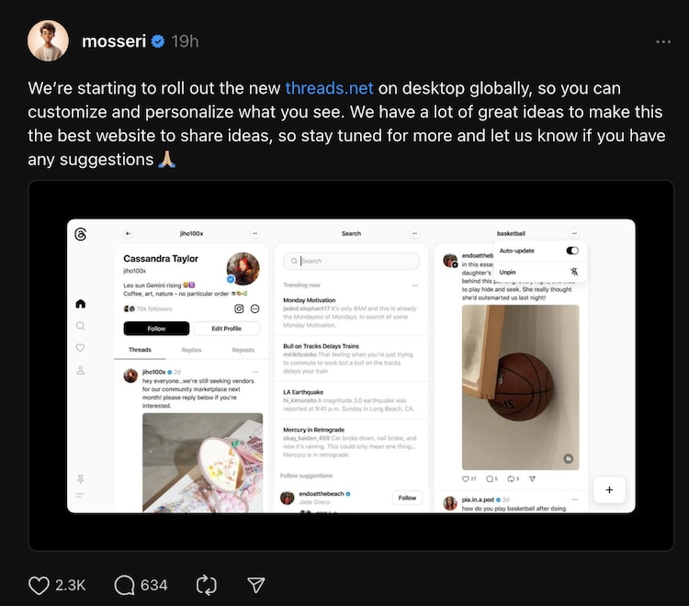
Task: Click the plus compose button in the screenshot
Action: pyautogui.click(x=609, y=490)
